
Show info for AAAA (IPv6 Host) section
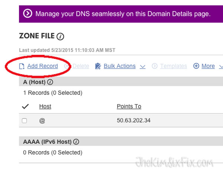(76, 142)
